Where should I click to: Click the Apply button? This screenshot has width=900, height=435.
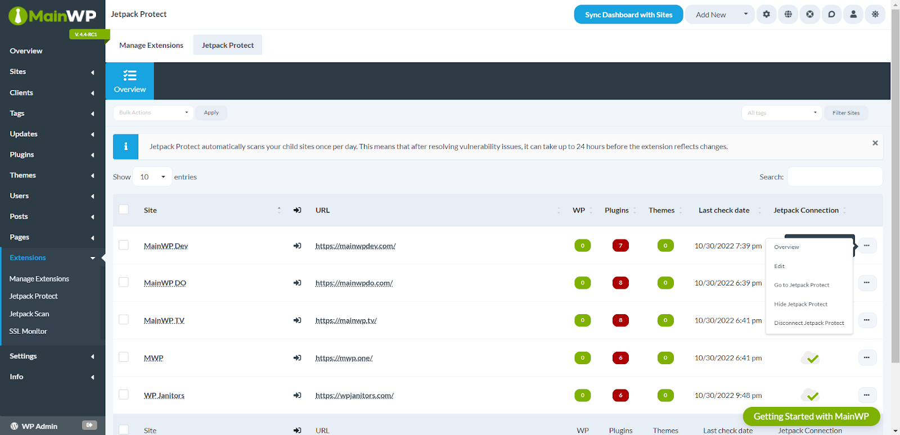click(211, 112)
